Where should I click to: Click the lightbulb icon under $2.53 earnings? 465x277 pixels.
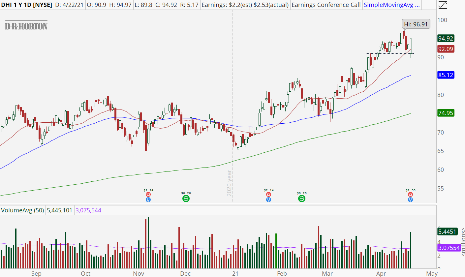(x=410, y=200)
